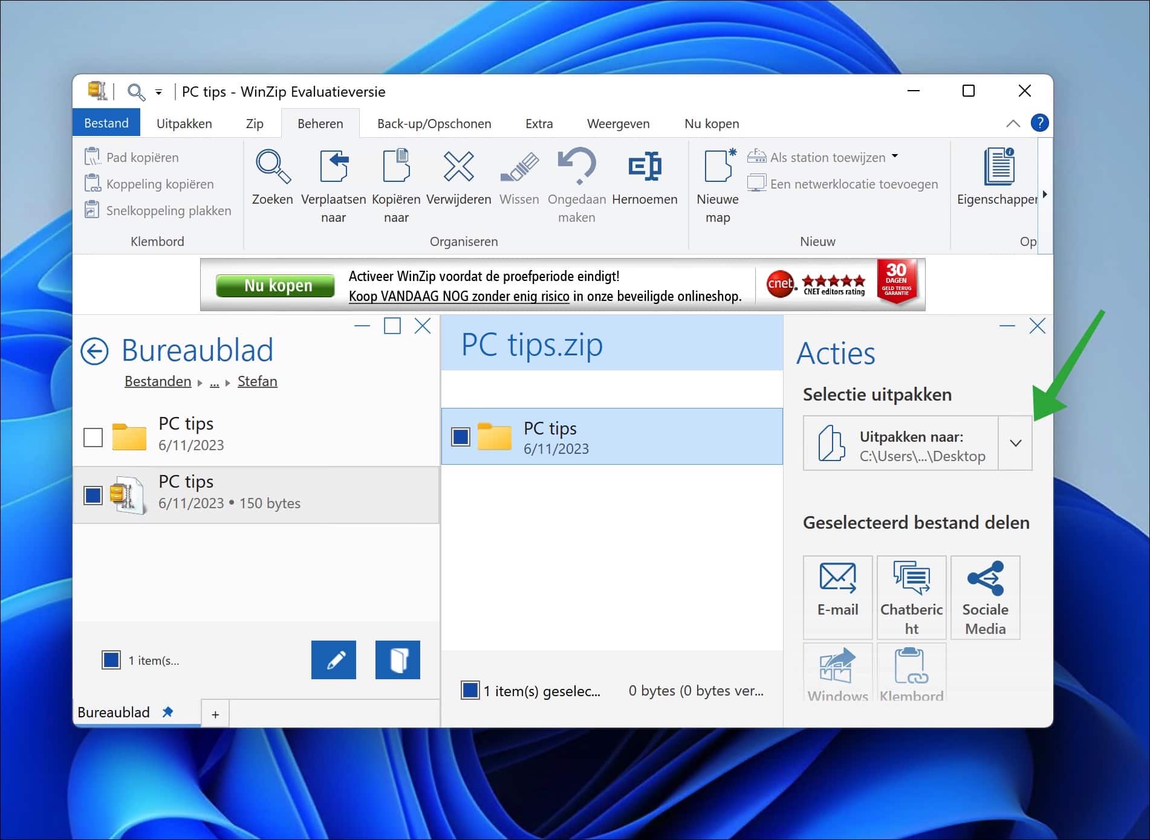Open the Bestand menu
The width and height of the screenshot is (1150, 840).
[106, 122]
